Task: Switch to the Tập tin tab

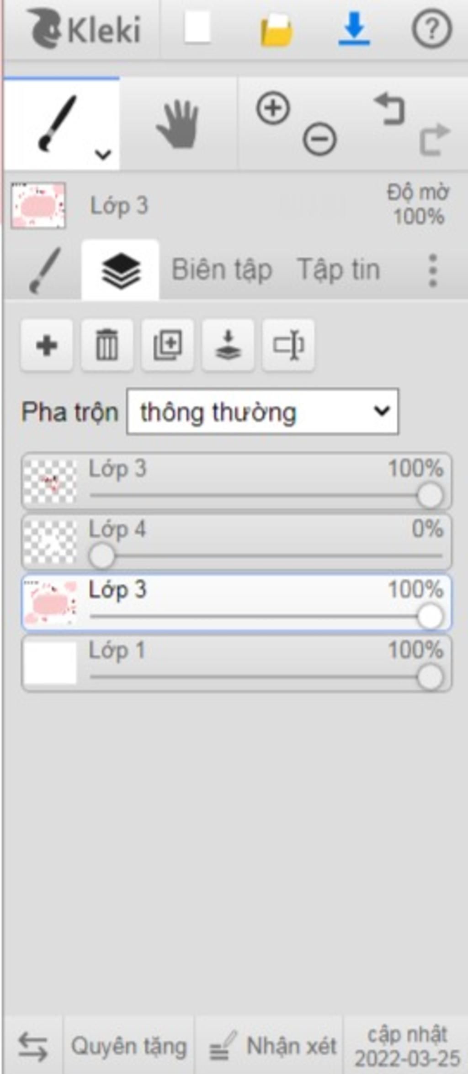Action: pyautogui.click(x=338, y=269)
